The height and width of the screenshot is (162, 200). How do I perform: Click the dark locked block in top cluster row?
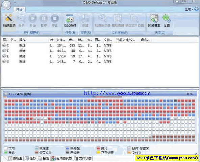(175, 100)
